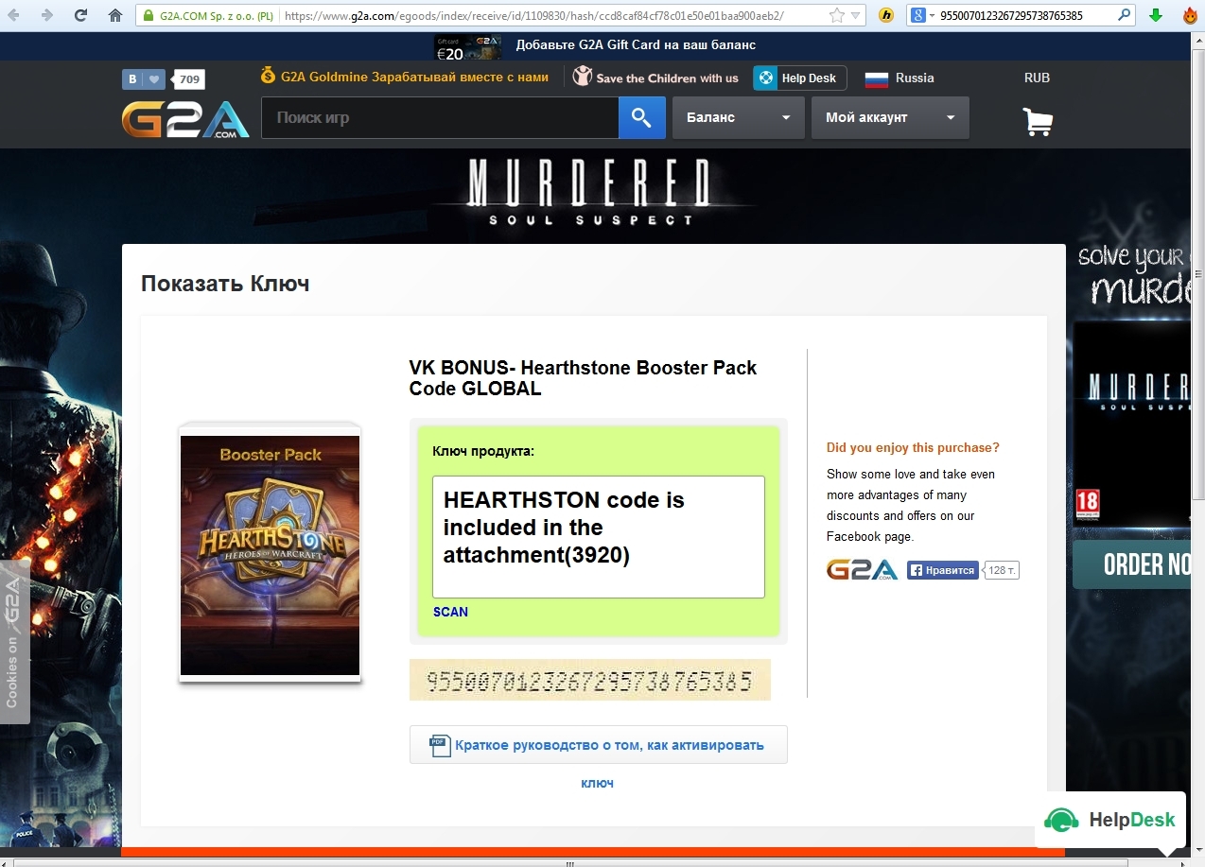The width and height of the screenshot is (1205, 867).
Task: Go back with the browser Back arrow
Action: pyautogui.click(x=14, y=15)
